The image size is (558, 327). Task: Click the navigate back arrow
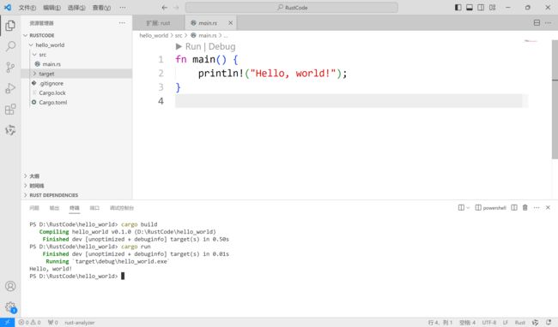point(165,8)
